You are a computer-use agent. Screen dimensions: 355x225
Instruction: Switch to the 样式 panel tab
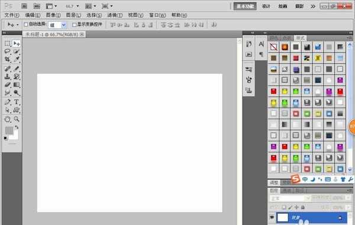300,38
